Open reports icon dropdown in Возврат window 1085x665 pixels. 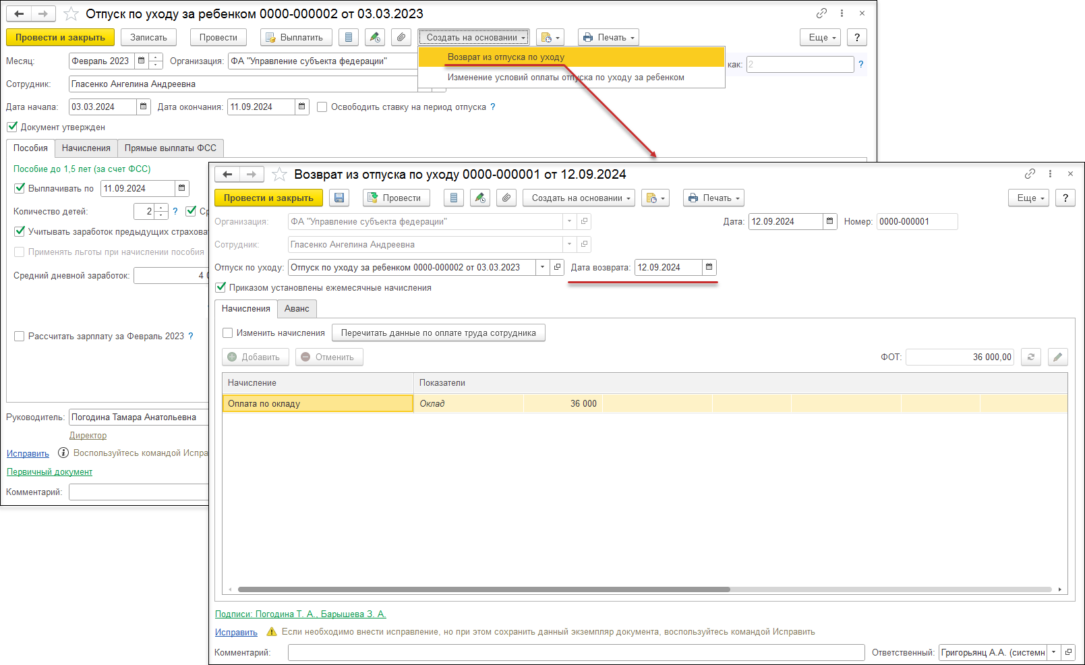pyautogui.click(x=655, y=198)
